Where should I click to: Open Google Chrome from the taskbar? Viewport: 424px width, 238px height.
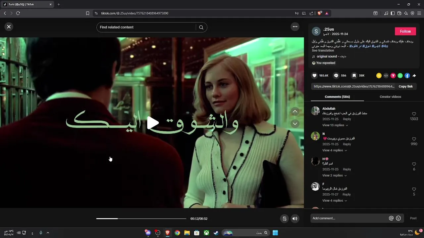(177, 233)
